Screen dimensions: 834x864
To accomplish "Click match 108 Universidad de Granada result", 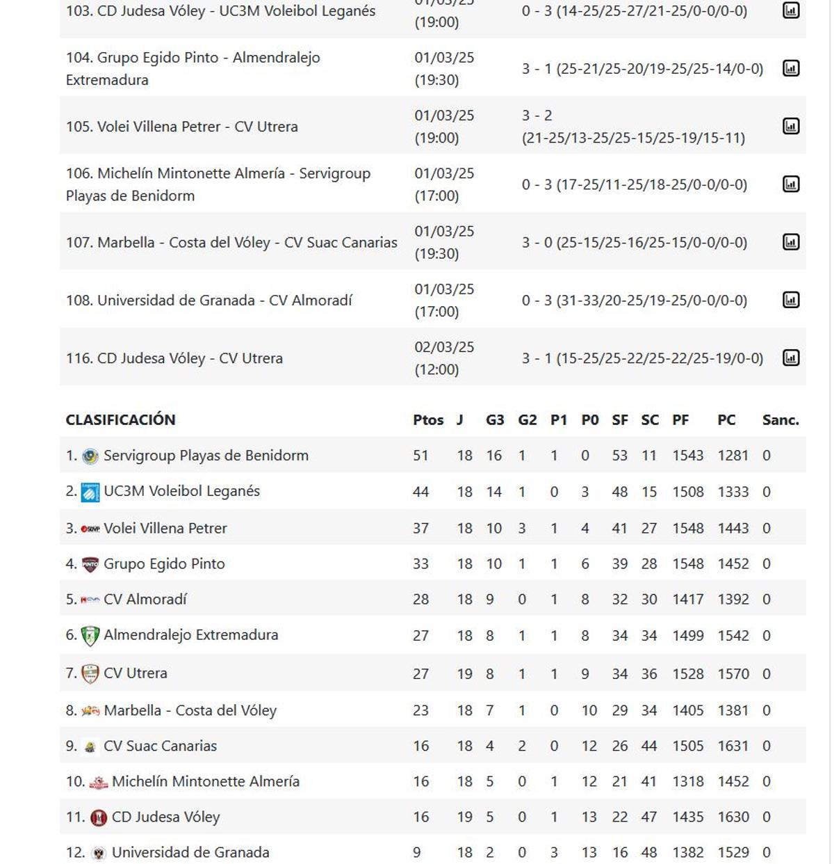I will [x=633, y=300].
